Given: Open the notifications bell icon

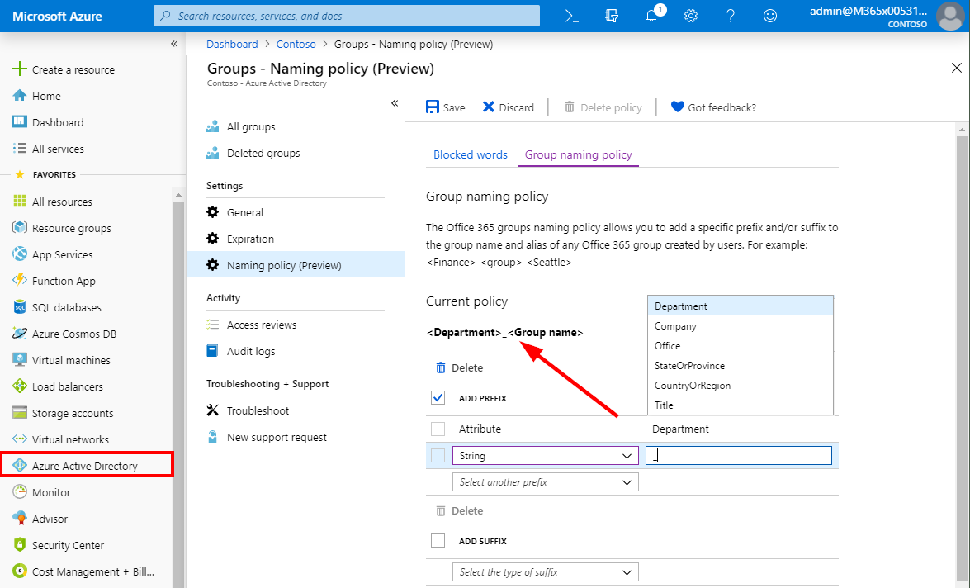Looking at the screenshot, I should 651,16.
